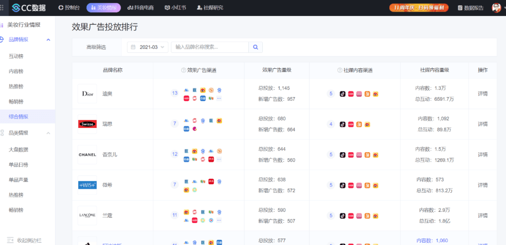Open the 2021-03 month picker dropdown

[x=148, y=47]
